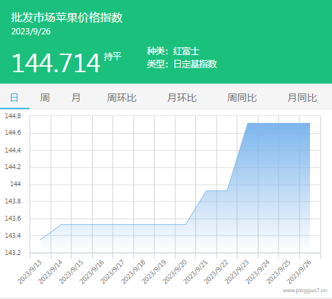The width and height of the screenshot is (332, 299).
Task: Click the 持平 status indicator
Action: 112,56
